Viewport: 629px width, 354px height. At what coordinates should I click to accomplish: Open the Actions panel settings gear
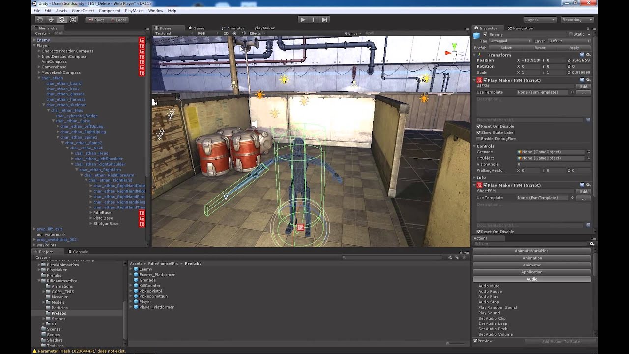tap(592, 244)
